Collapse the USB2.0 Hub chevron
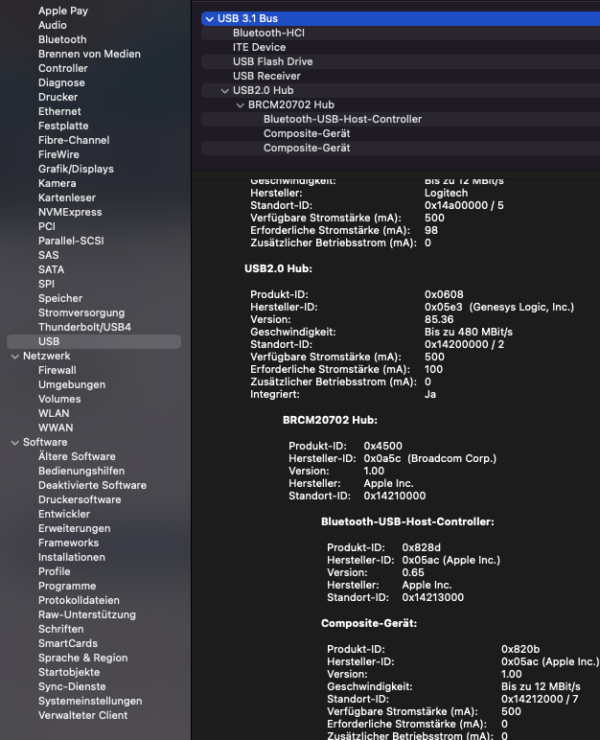The width and height of the screenshot is (600, 740). click(224, 91)
